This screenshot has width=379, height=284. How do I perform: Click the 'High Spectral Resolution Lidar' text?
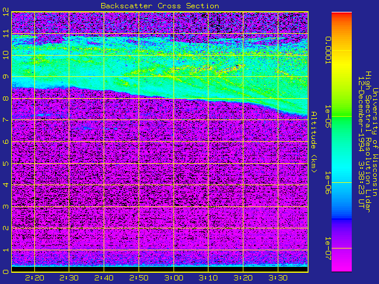point(368,142)
